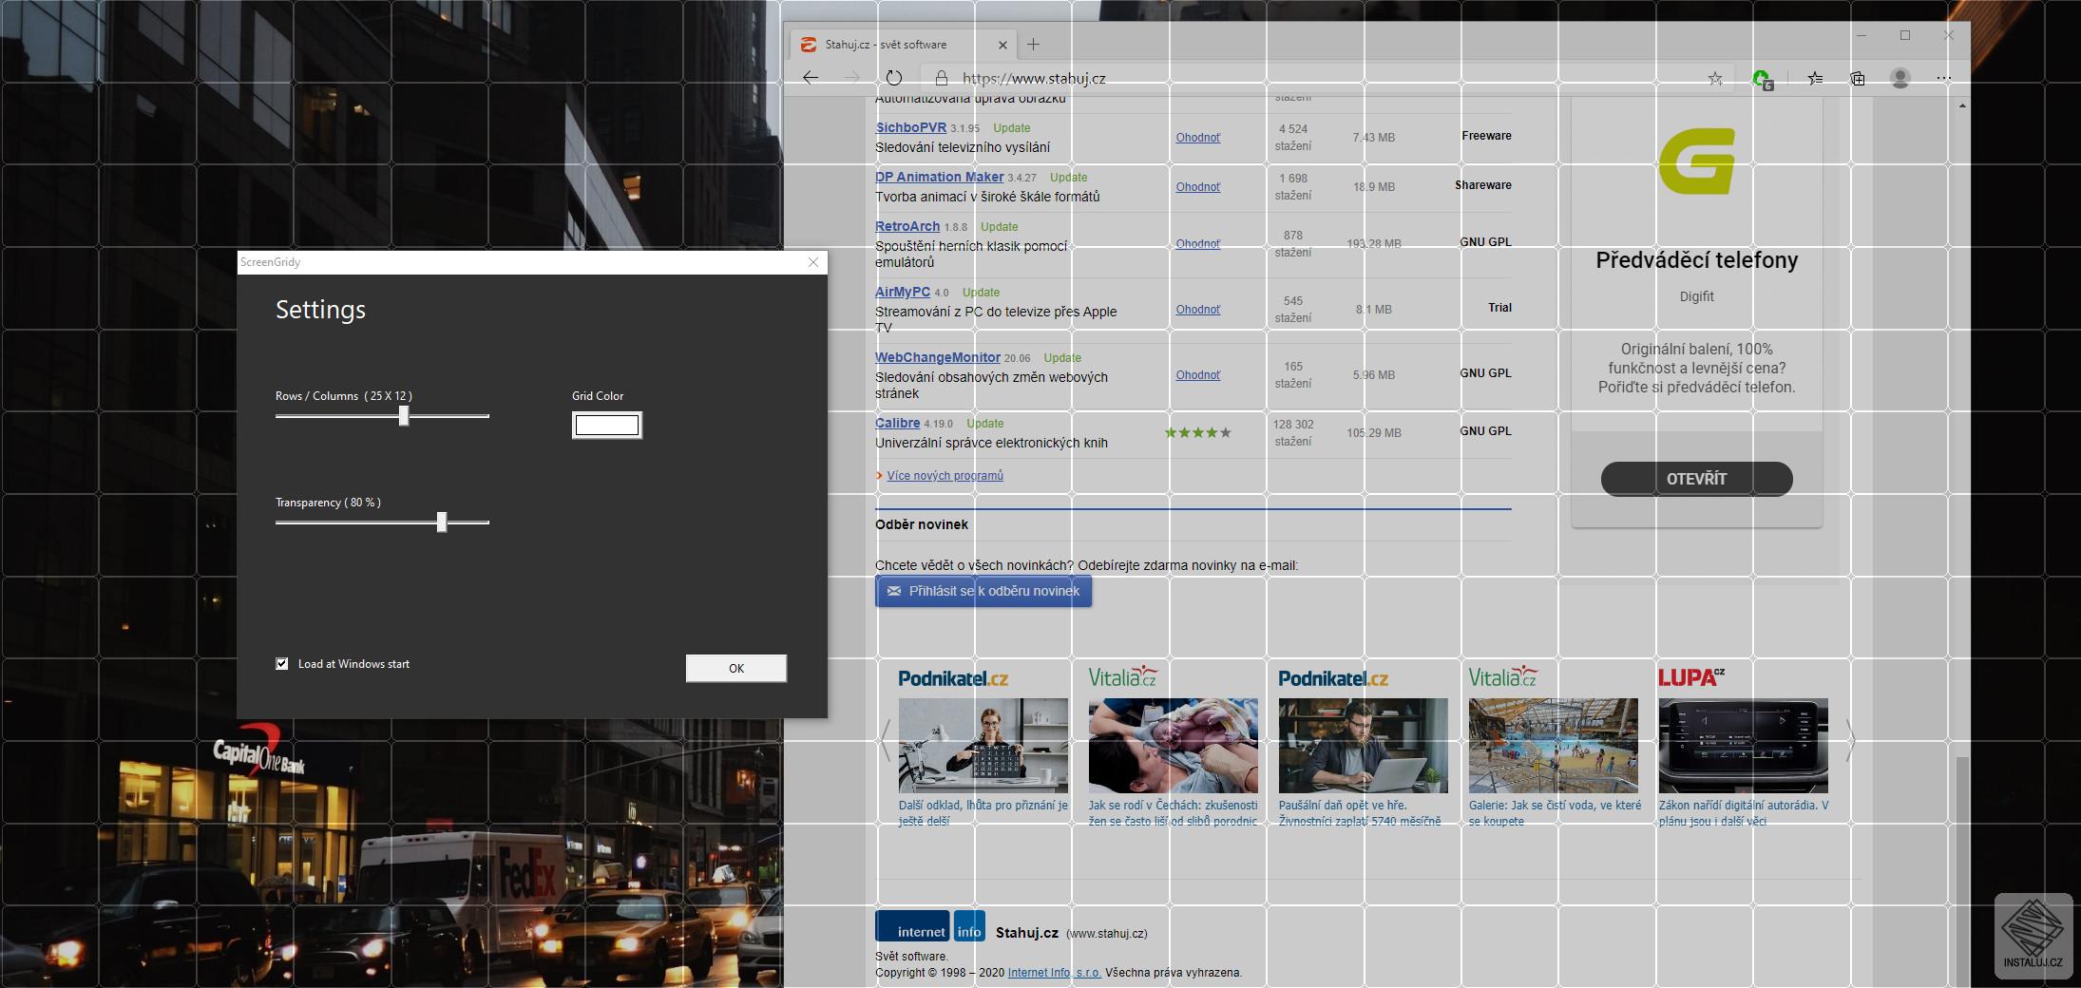2081x988 pixels.
Task: Open Zákon nařídí digitální autorádia article
Action: pyautogui.click(x=1744, y=813)
